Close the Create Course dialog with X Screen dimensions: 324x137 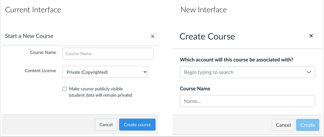pyautogui.click(x=311, y=36)
